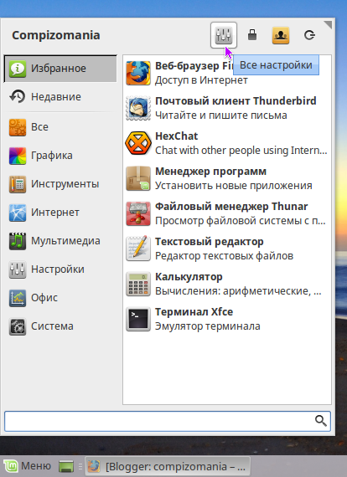Click 'Эмулятор терминала' description
Screen dimensions: 347x477
208,326
